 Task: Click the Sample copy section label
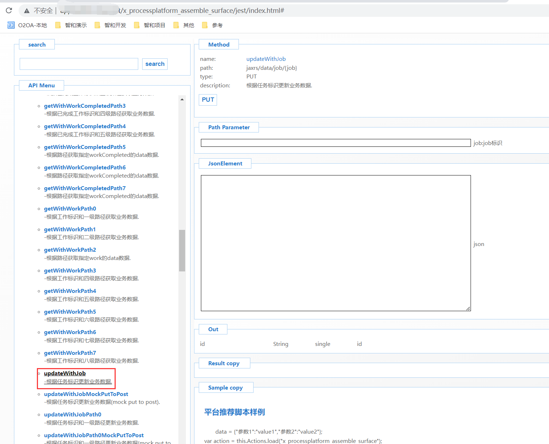tap(226, 387)
